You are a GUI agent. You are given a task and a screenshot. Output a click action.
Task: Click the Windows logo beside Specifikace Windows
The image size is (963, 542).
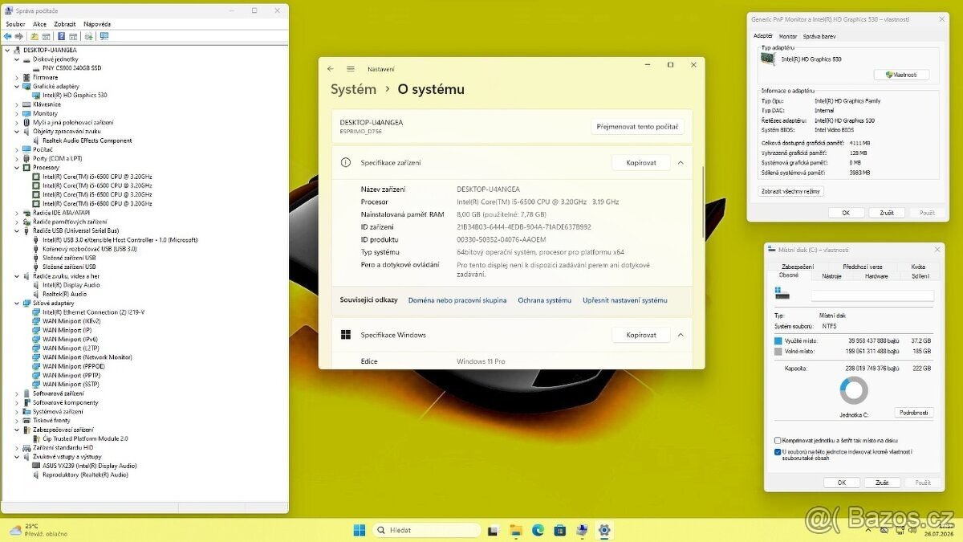pos(346,335)
